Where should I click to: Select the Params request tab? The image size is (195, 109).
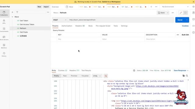click(x=55, y=26)
